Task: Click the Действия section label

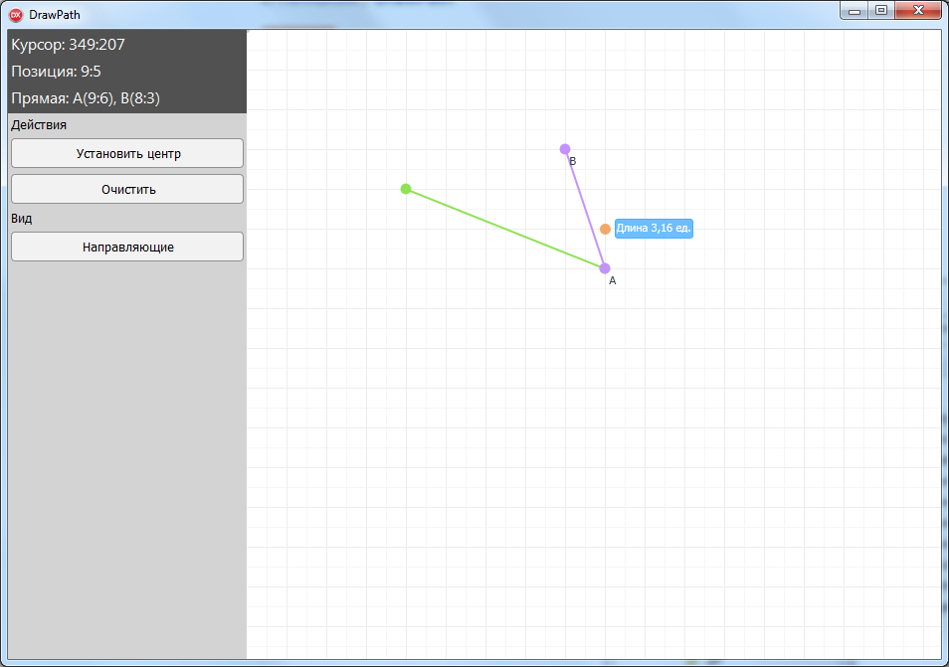Action: pyautogui.click(x=39, y=125)
